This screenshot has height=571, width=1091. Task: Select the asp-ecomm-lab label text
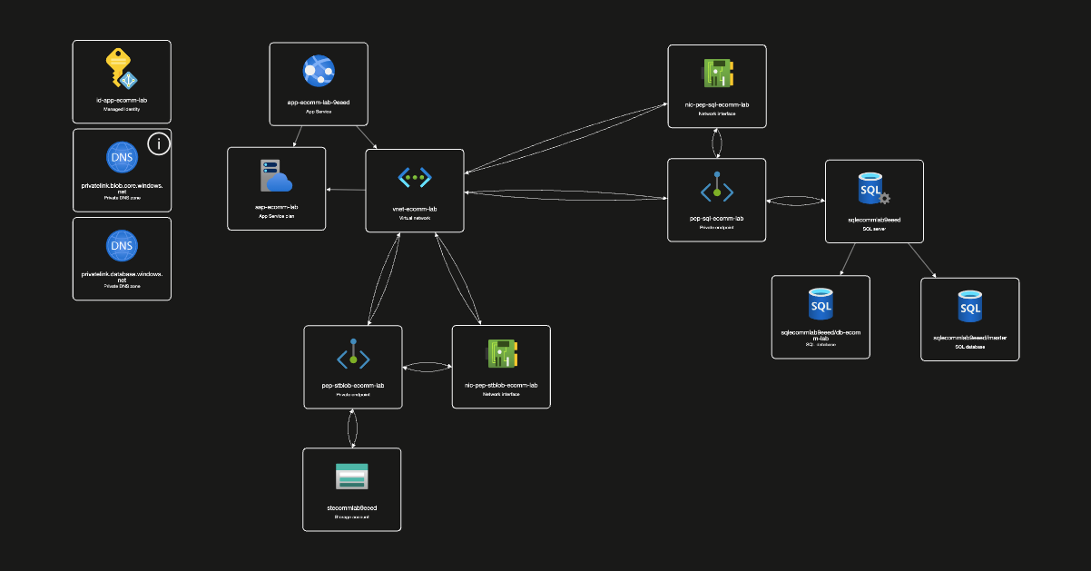[x=277, y=207]
